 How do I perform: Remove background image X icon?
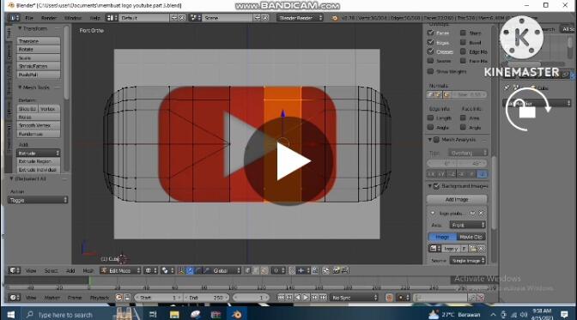pos(481,213)
